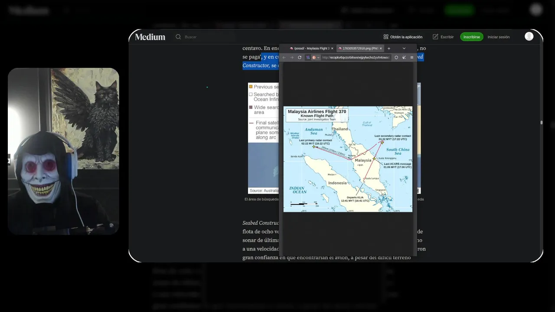Reload the page in the browser popup
The image size is (555, 312).
coord(300,57)
